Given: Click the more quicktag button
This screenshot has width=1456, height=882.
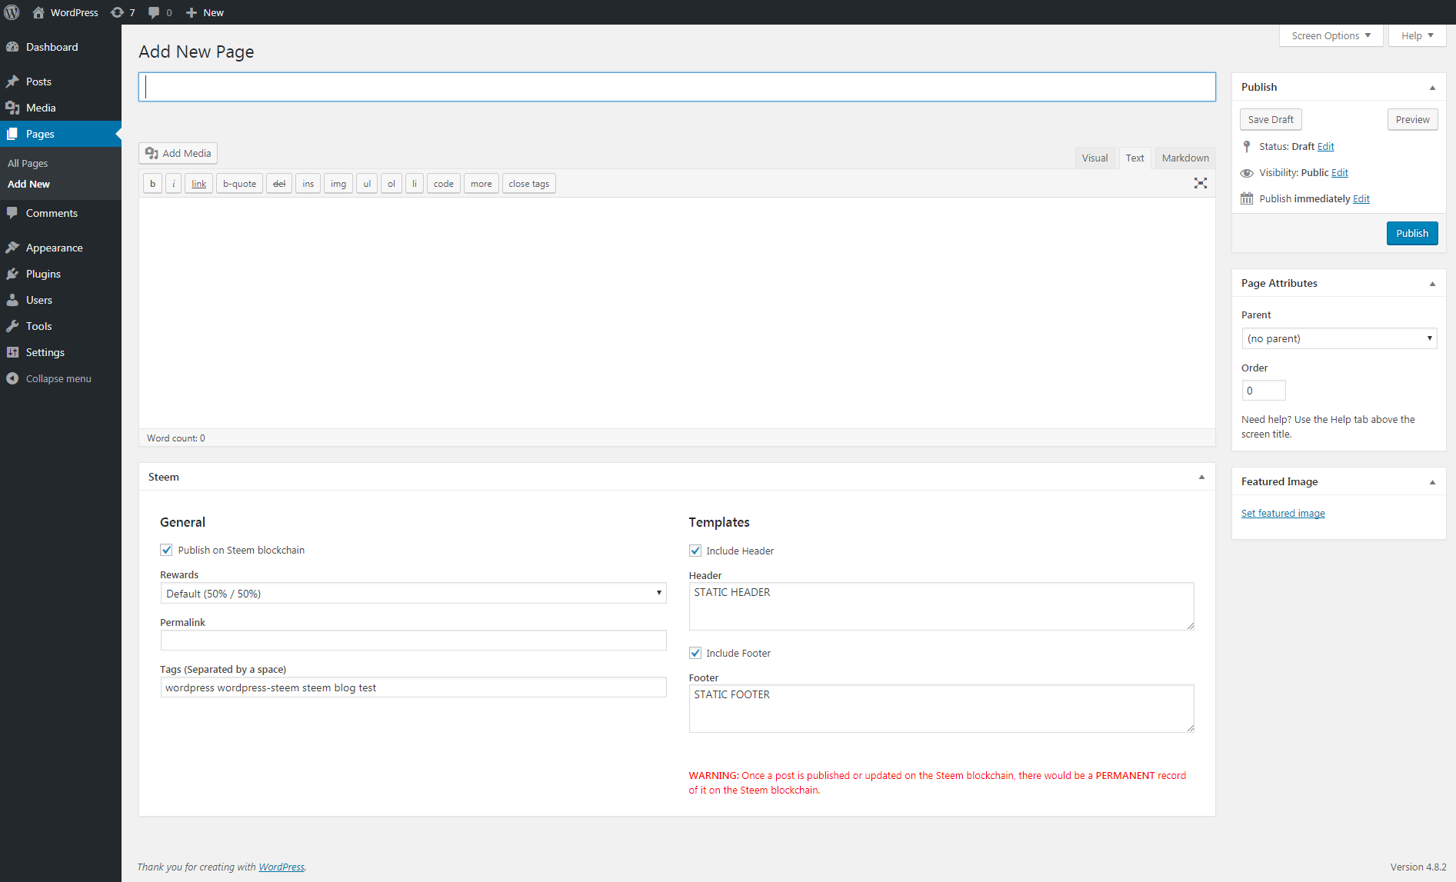Looking at the screenshot, I should 481,184.
